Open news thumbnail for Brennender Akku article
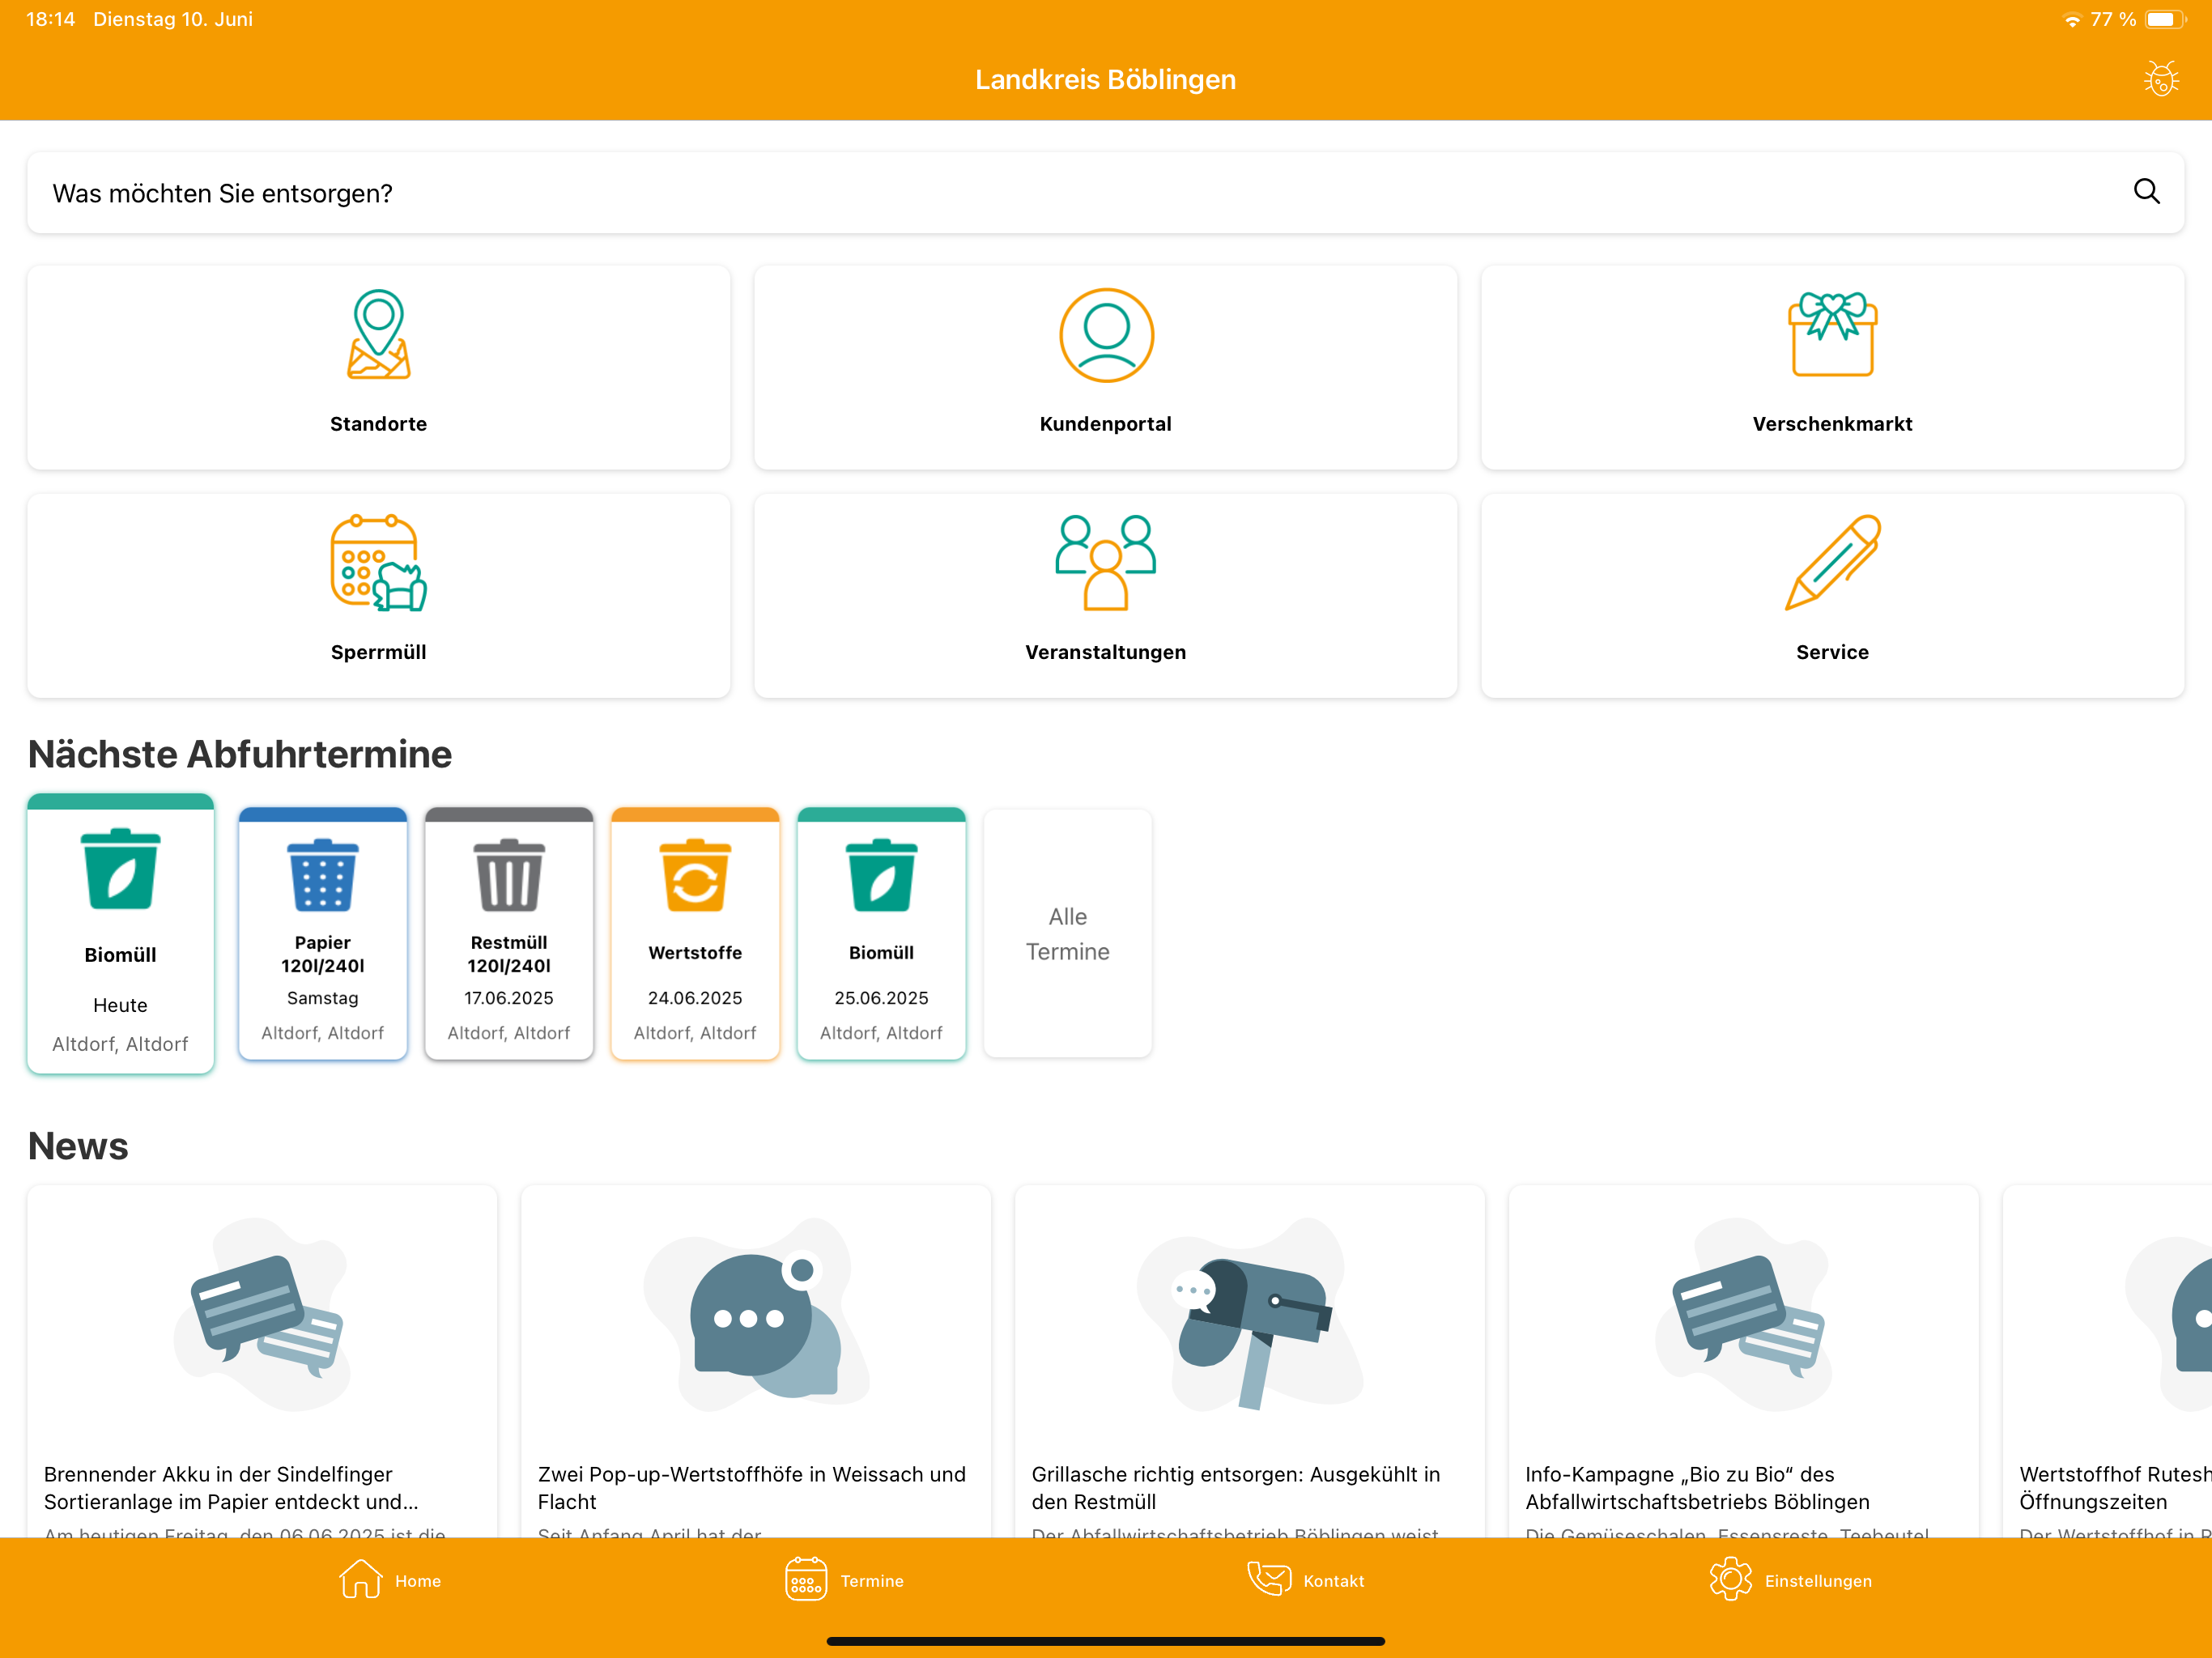The width and height of the screenshot is (2212, 1658). 262,1313
